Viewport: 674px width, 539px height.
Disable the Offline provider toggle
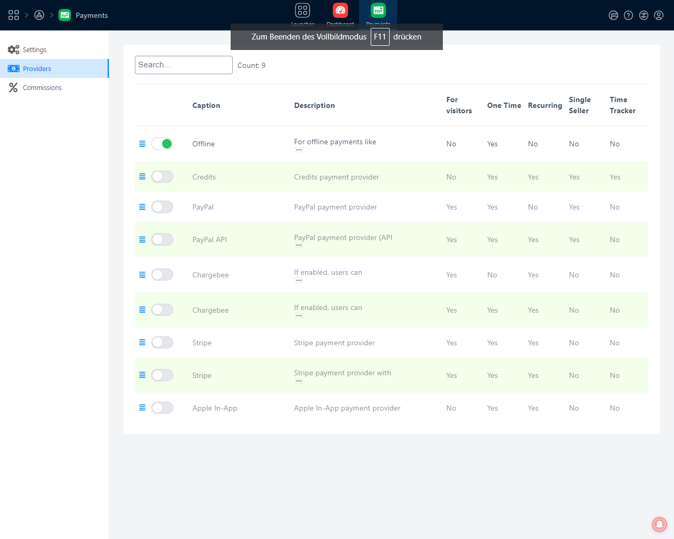[x=162, y=144]
